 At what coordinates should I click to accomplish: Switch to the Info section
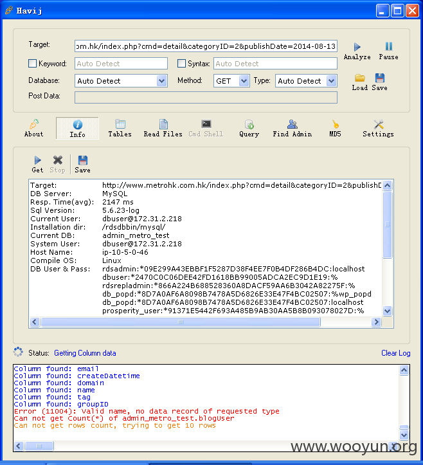tap(77, 129)
